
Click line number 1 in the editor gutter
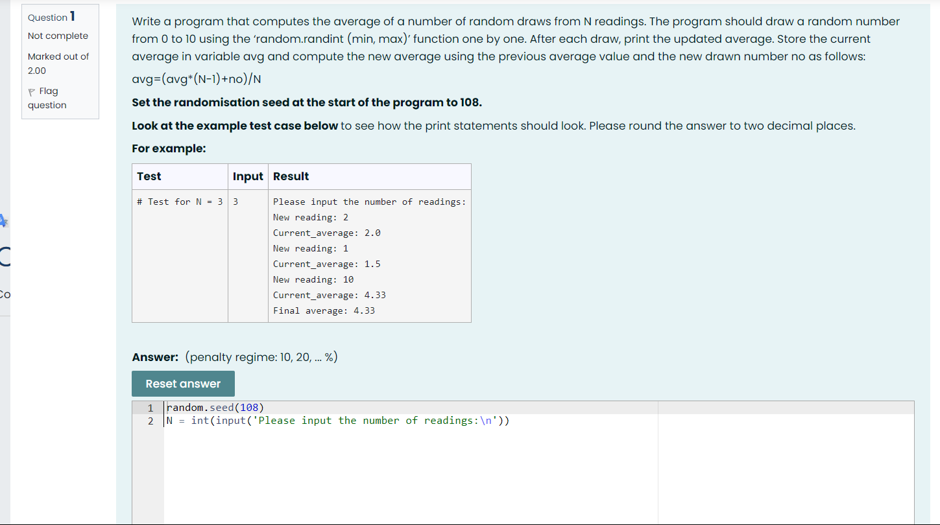tap(151, 407)
